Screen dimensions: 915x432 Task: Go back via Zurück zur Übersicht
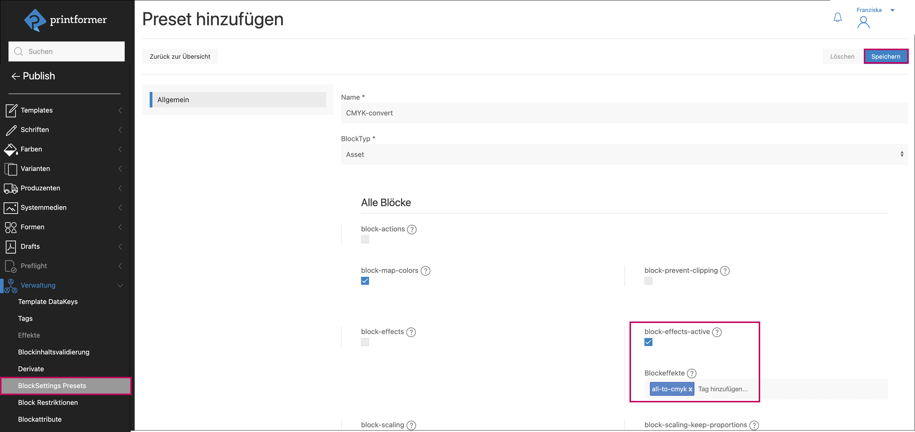[x=180, y=57]
